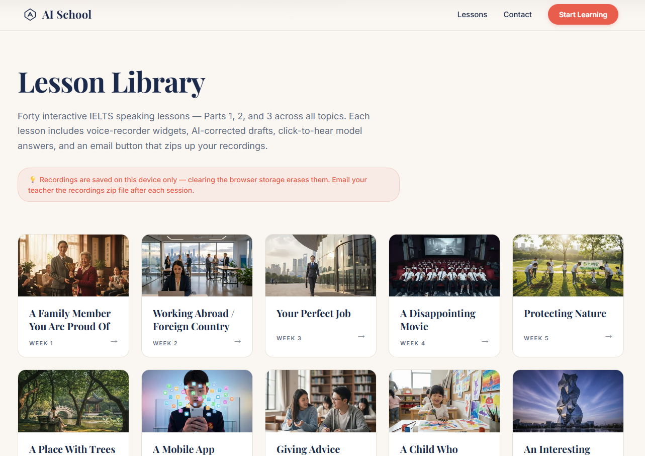
Task: Click the lightbulb icon in the recordings notice
Action: click(33, 180)
